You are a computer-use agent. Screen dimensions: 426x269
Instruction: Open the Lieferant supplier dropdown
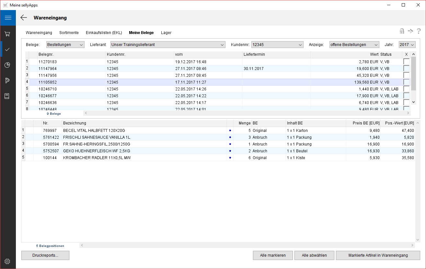(x=168, y=45)
